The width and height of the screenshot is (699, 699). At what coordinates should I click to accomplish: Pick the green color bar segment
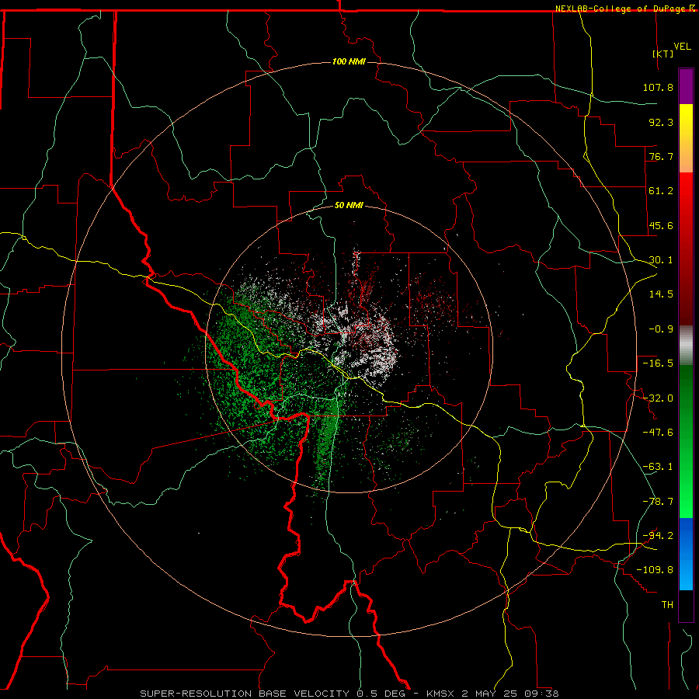point(686,441)
